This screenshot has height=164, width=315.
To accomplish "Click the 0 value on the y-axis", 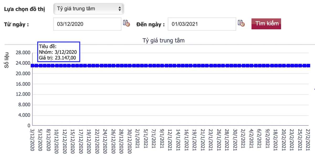I will click(x=29, y=126).
